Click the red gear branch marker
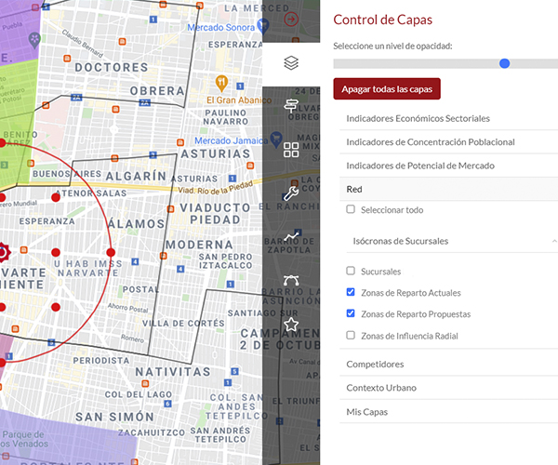Screen dimensions: 558x465 (x=3, y=252)
